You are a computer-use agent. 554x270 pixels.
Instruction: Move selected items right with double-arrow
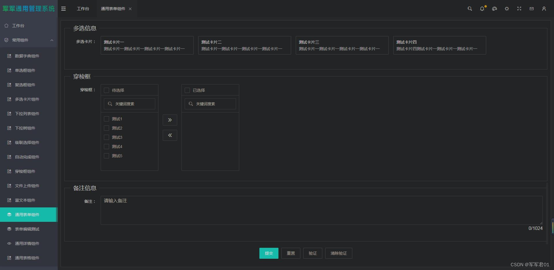tap(170, 120)
